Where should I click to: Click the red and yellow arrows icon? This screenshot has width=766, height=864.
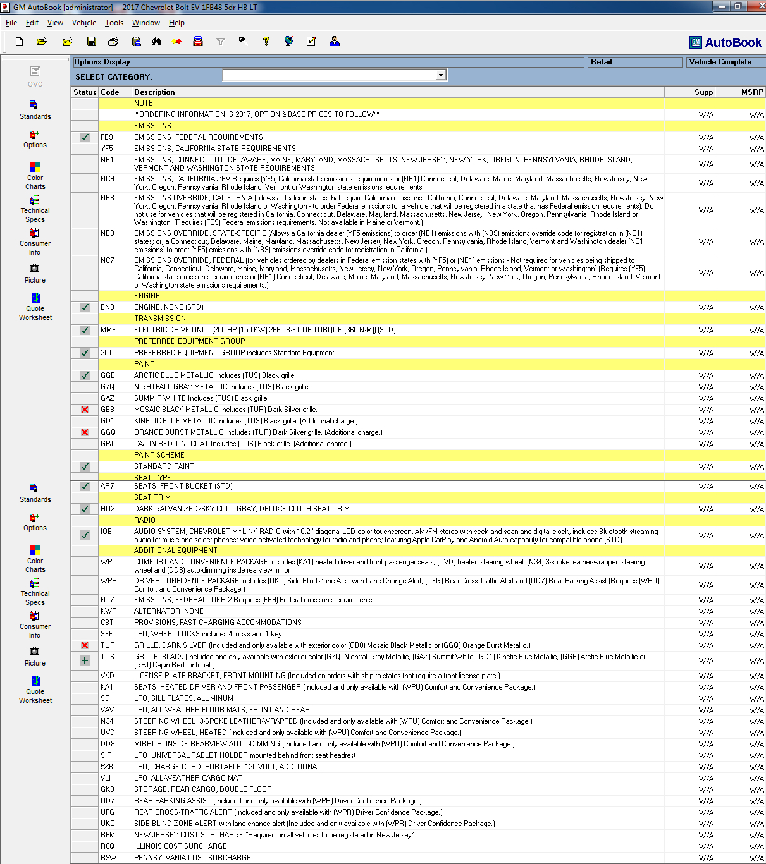(x=176, y=42)
